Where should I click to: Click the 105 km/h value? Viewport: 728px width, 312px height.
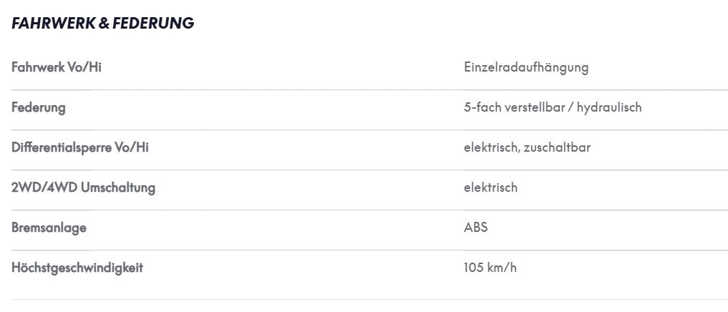click(x=490, y=268)
